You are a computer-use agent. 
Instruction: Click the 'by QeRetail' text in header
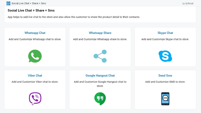188,4
